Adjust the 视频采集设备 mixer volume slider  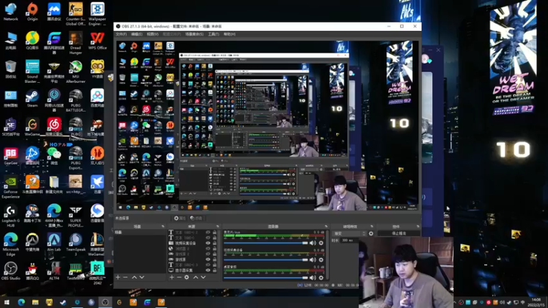266,260
